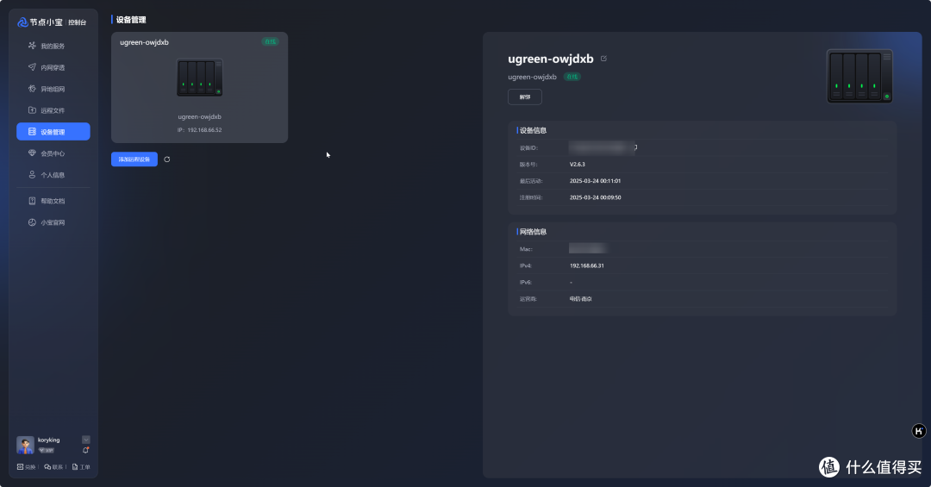Click the large NAS picture in the detail panel
The width and height of the screenshot is (931, 487).
pyautogui.click(x=859, y=76)
